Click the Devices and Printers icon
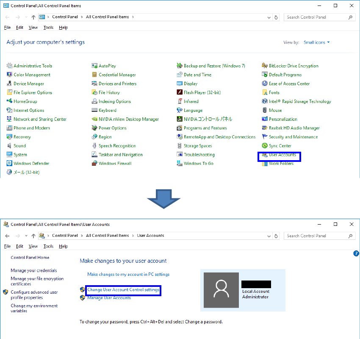 tap(94, 83)
